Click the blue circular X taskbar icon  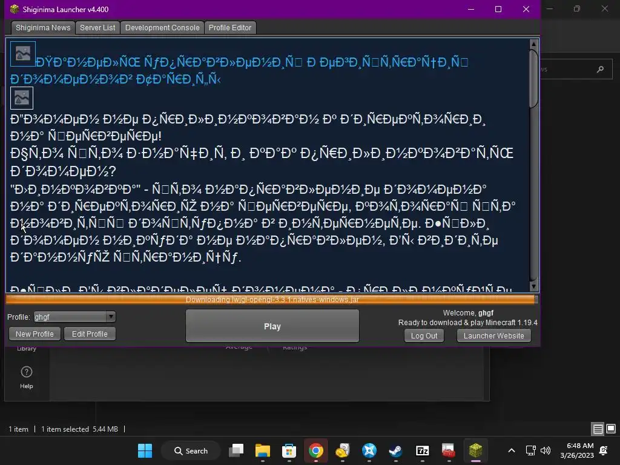369,450
